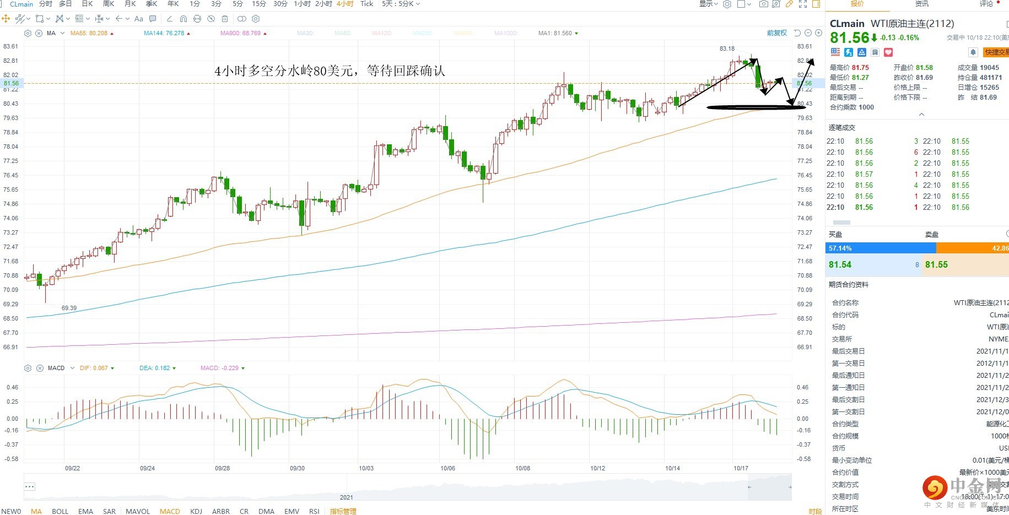This screenshot has width=1009, height=515.
Task: Switch to the 周K timeframe
Action: (x=109, y=4)
